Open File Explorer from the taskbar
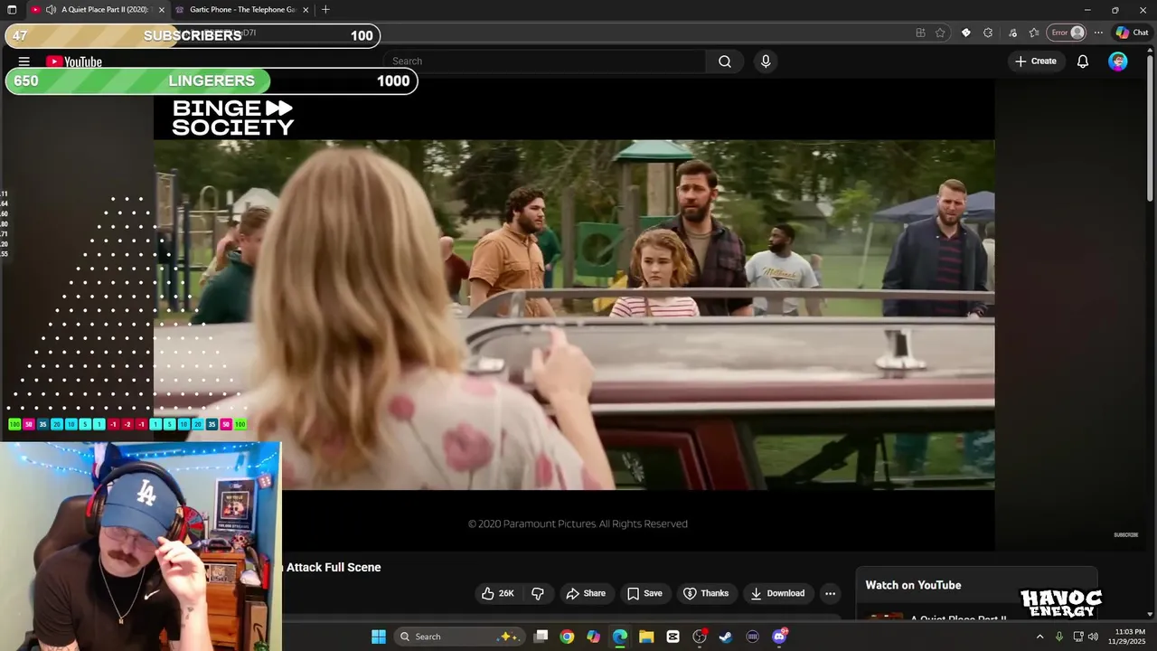The width and height of the screenshot is (1157, 651). click(646, 637)
